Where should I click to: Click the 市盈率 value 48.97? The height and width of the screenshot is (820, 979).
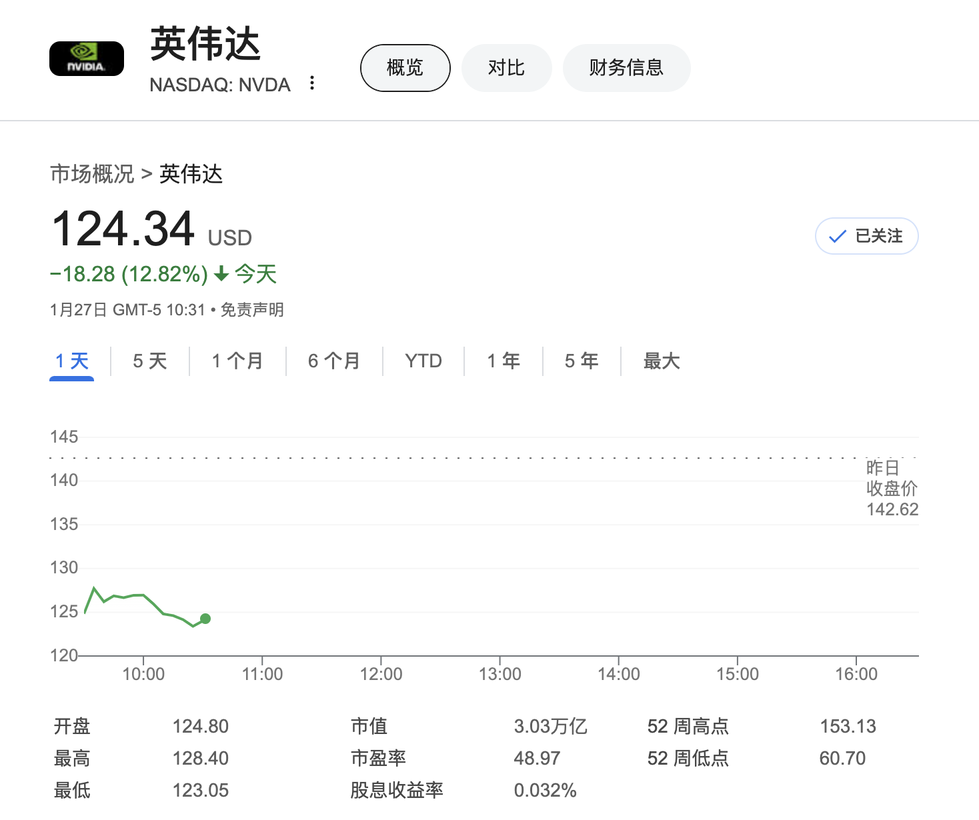pyautogui.click(x=537, y=758)
